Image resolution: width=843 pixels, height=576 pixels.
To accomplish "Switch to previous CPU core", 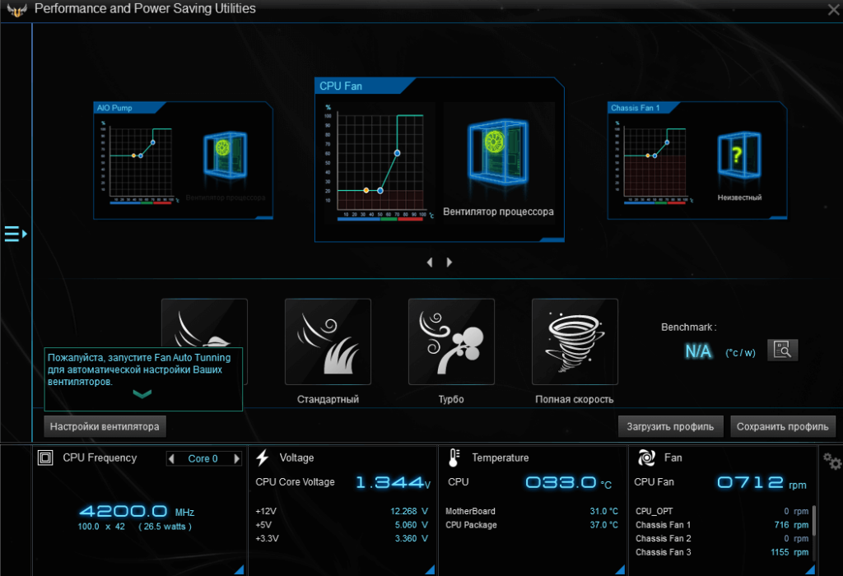I will [x=171, y=458].
